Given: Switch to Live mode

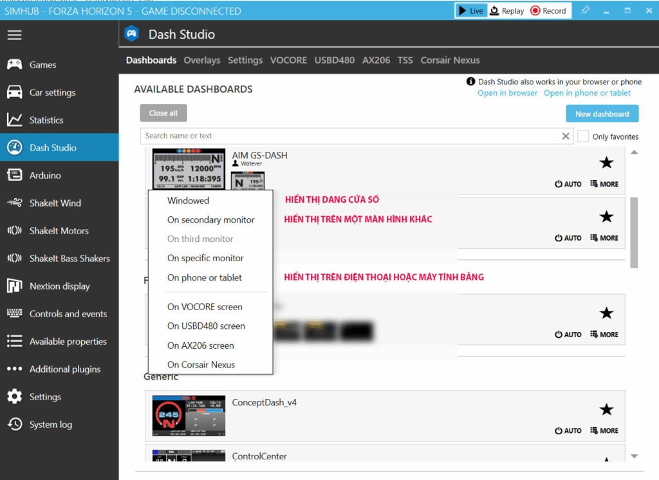Looking at the screenshot, I should pyautogui.click(x=471, y=11).
